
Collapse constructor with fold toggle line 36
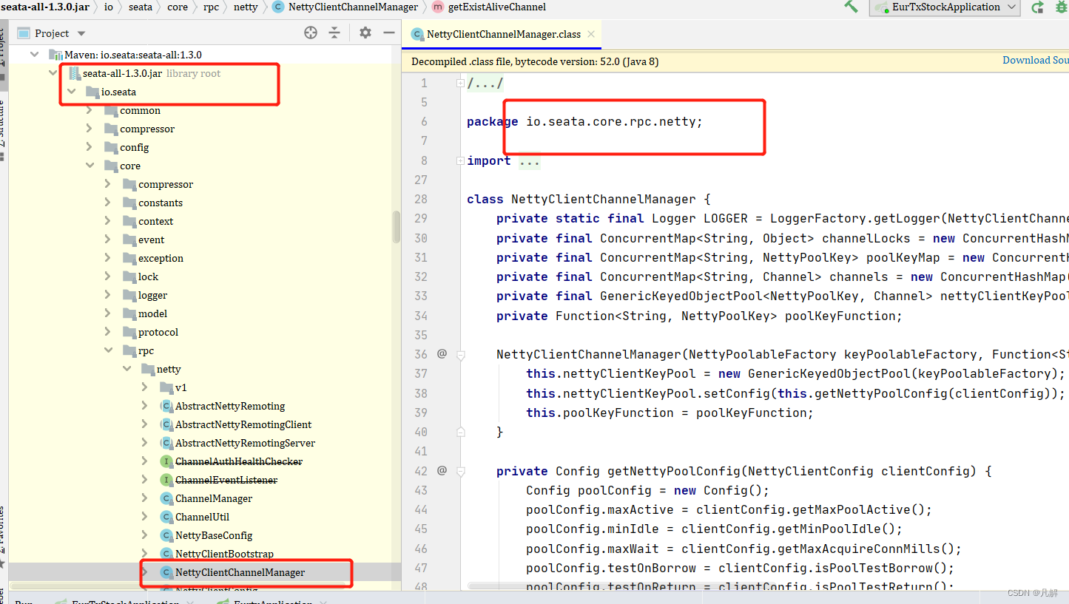460,355
